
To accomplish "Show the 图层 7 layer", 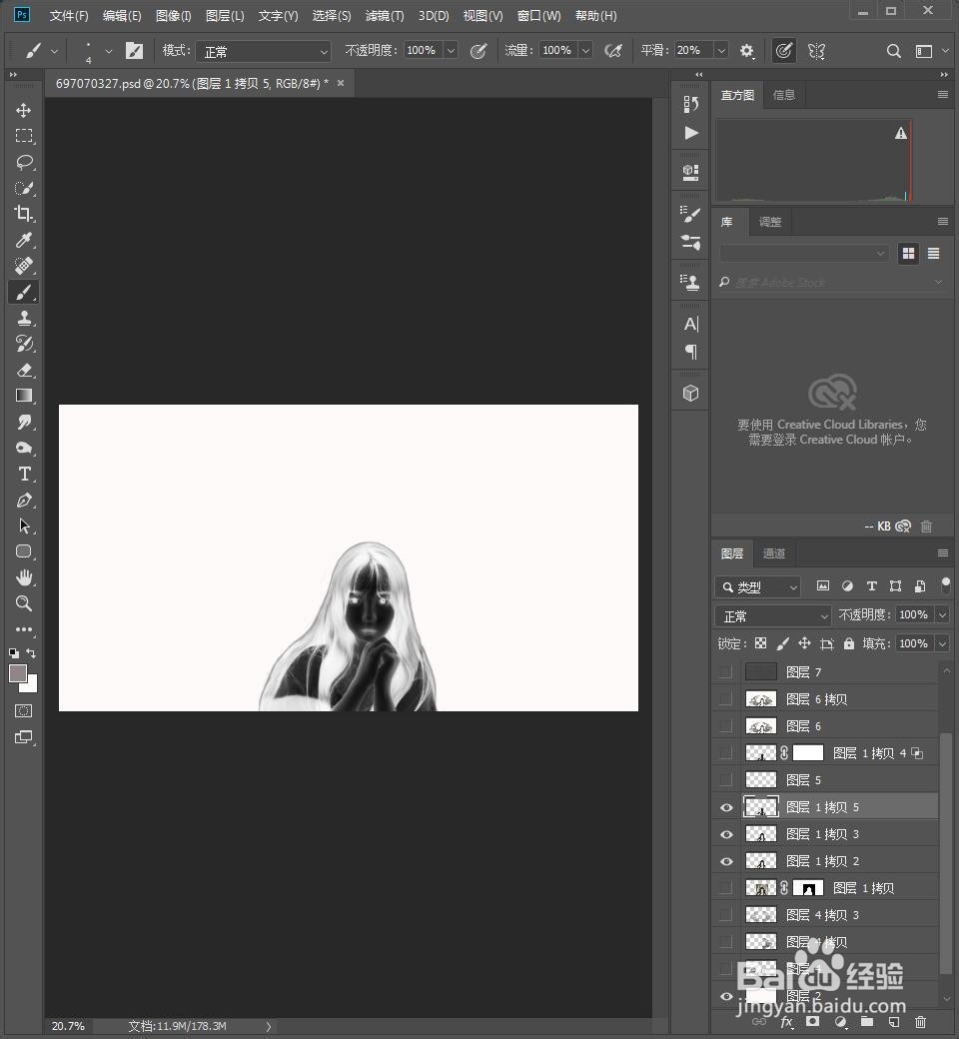I will pos(726,671).
